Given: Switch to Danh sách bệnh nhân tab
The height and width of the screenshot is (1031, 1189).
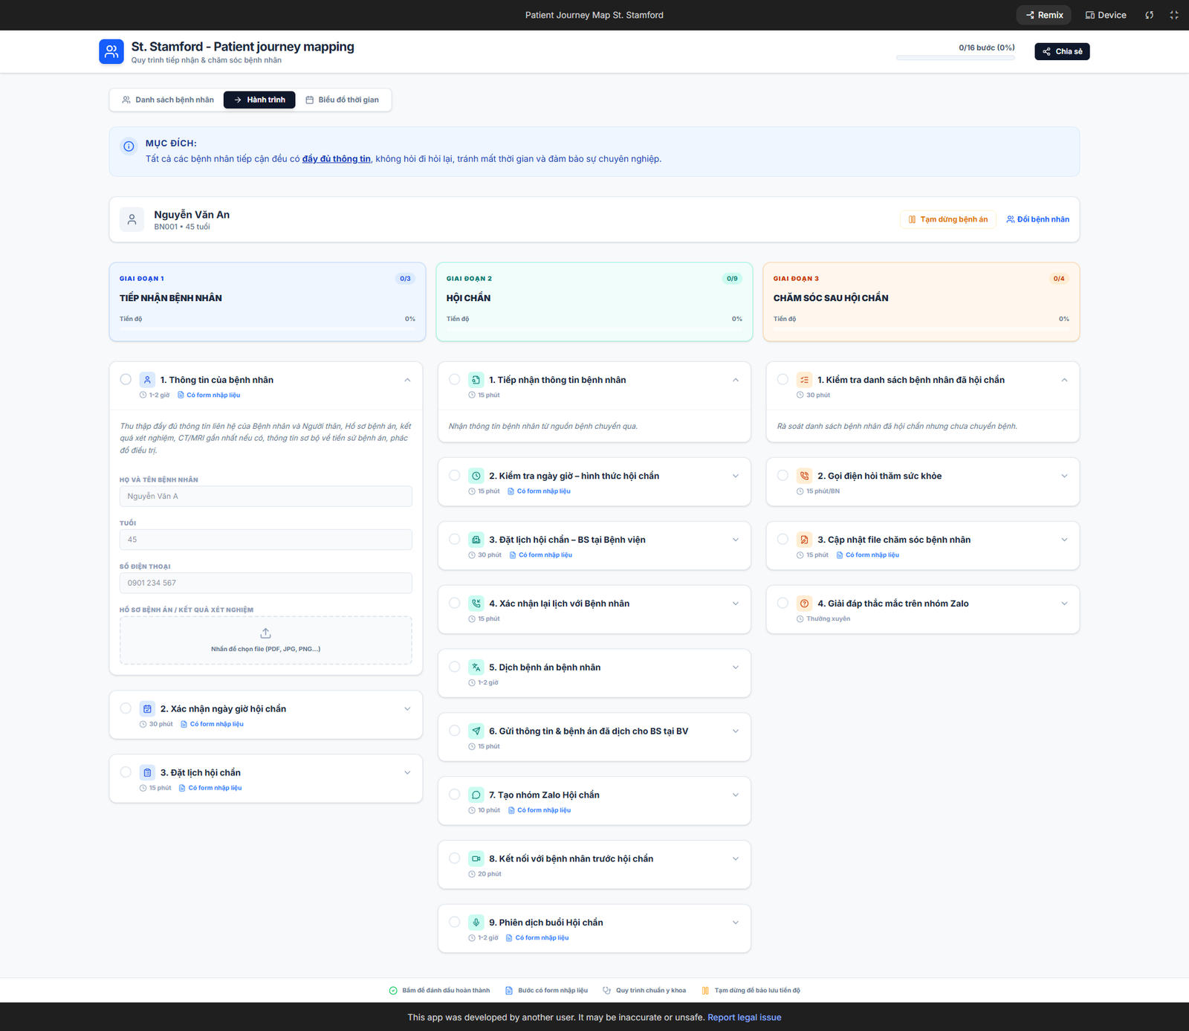Looking at the screenshot, I should click(x=167, y=100).
